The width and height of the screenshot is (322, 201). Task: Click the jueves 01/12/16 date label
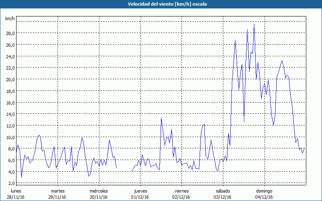pyautogui.click(x=140, y=194)
